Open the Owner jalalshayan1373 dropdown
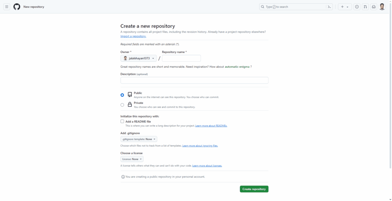The image size is (392, 201). [x=139, y=59]
